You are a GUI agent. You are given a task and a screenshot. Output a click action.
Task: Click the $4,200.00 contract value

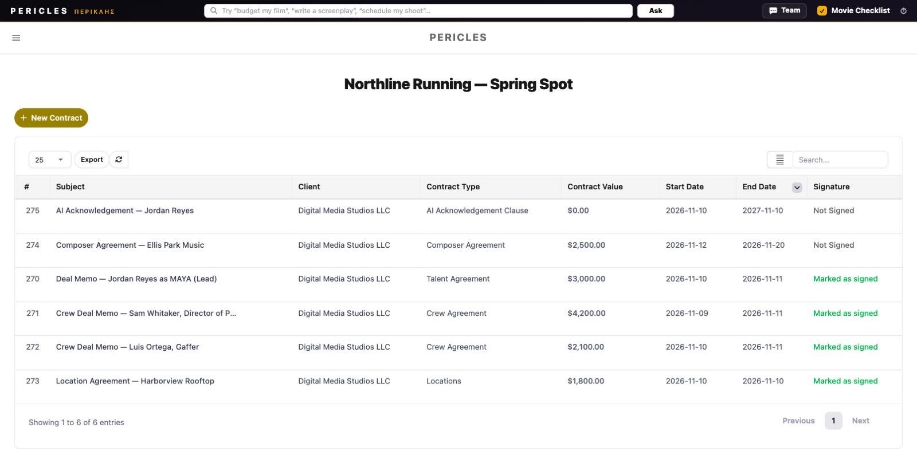(586, 313)
